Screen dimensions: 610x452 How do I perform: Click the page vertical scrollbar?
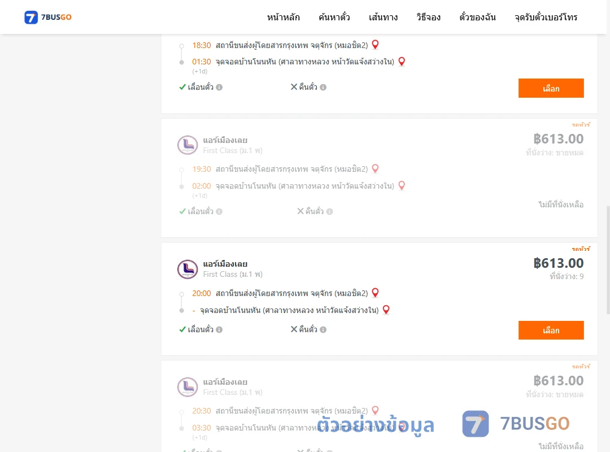pyautogui.click(x=608, y=260)
